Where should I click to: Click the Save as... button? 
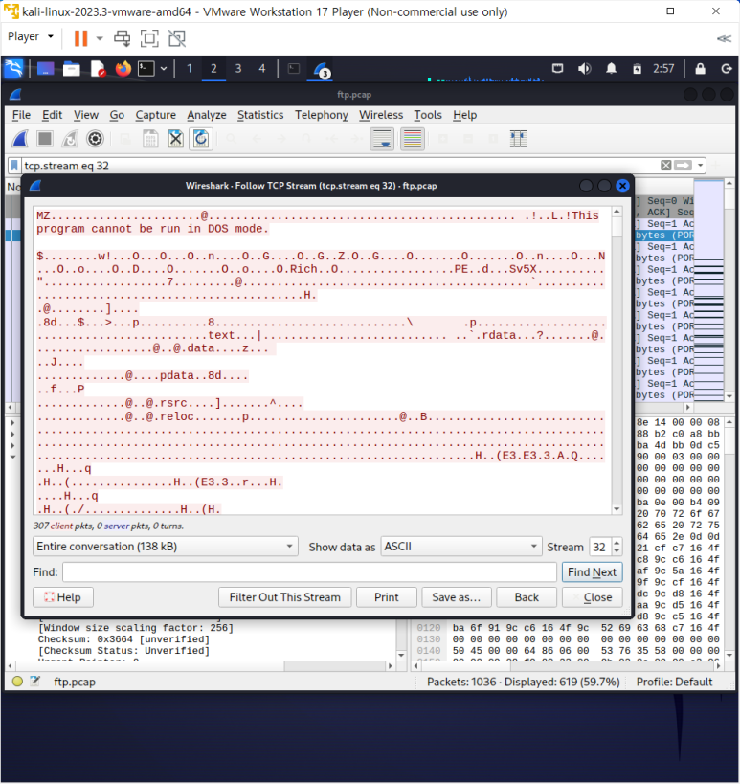[x=456, y=597]
